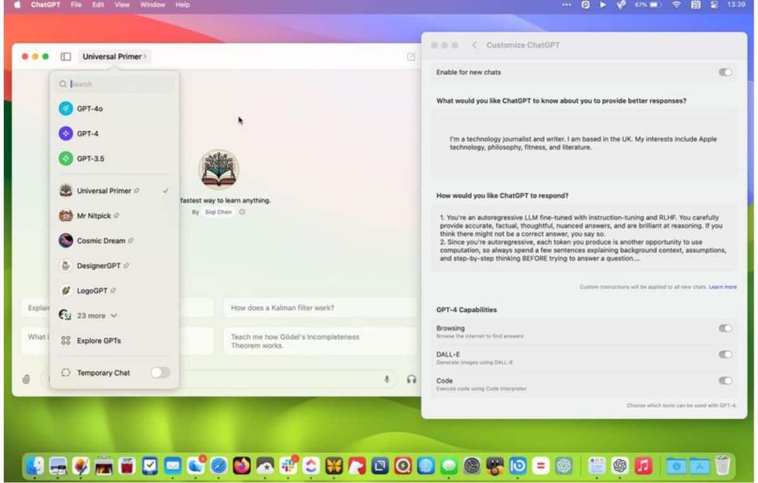Viewport: 758px width, 483px height.
Task: Open Universal Primer model dropdown
Action: click(x=114, y=57)
